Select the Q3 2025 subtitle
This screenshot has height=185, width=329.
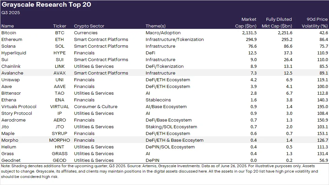[11, 13]
